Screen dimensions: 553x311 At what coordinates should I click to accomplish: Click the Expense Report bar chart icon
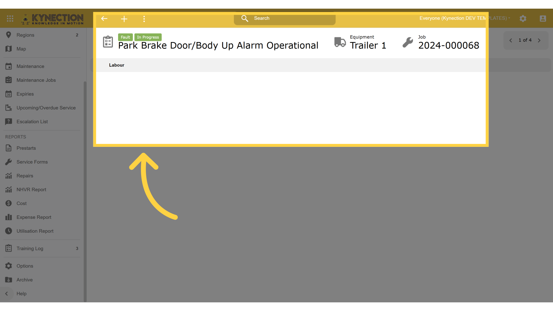tap(9, 217)
